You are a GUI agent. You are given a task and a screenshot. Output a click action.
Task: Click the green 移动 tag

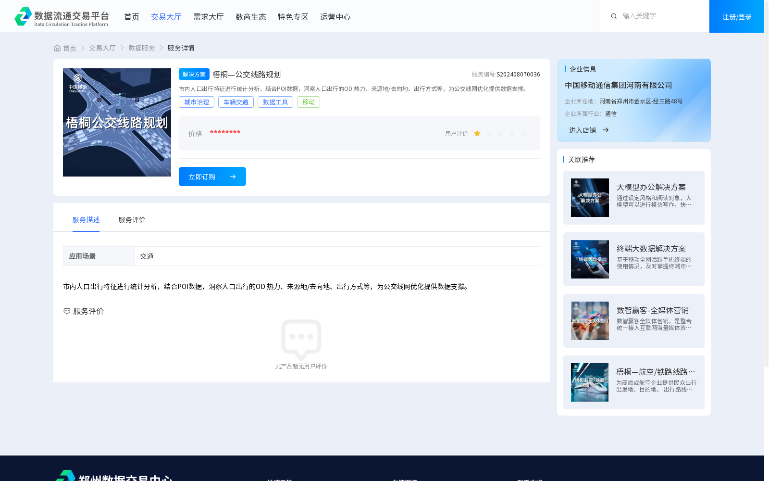pyautogui.click(x=309, y=102)
